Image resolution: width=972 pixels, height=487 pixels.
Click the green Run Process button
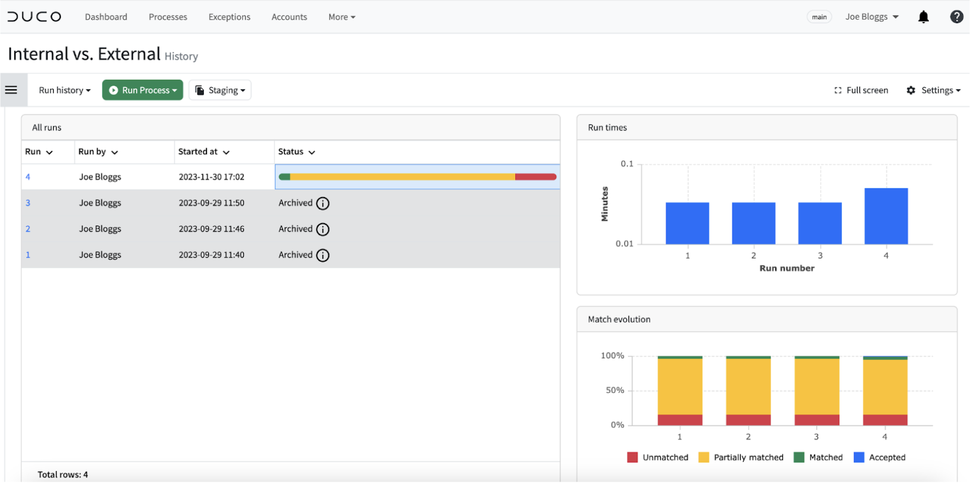[143, 90]
